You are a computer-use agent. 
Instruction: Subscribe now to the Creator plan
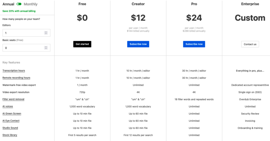(x=138, y=44)
